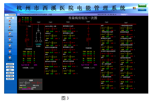Toggle the CAA2 capacitor bank switch symbol
Viewport: 160px width, 103px height.
coord(38,30)
